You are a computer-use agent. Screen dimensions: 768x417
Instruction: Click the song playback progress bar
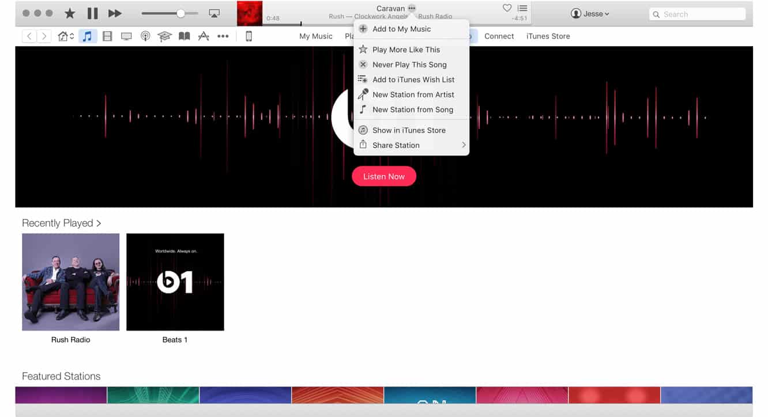(398, 24)
